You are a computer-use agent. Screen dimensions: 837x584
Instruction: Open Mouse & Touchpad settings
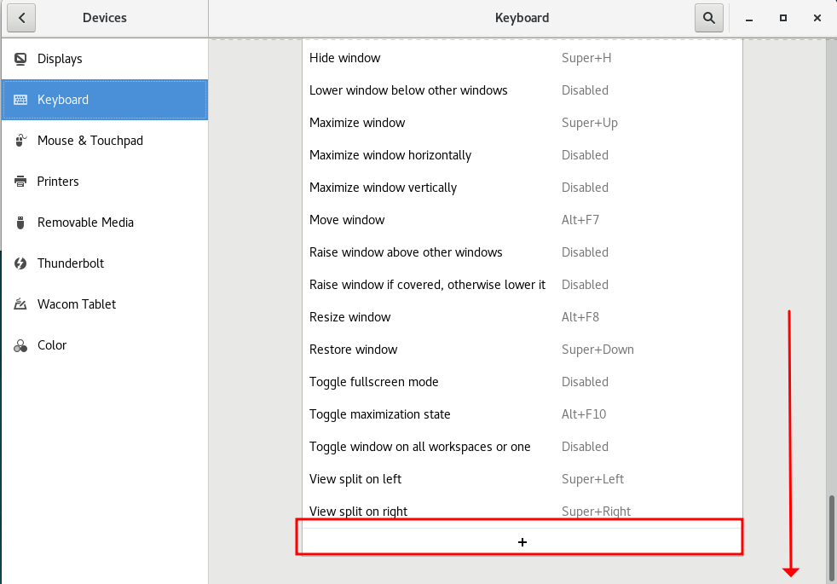pos(105,141)
